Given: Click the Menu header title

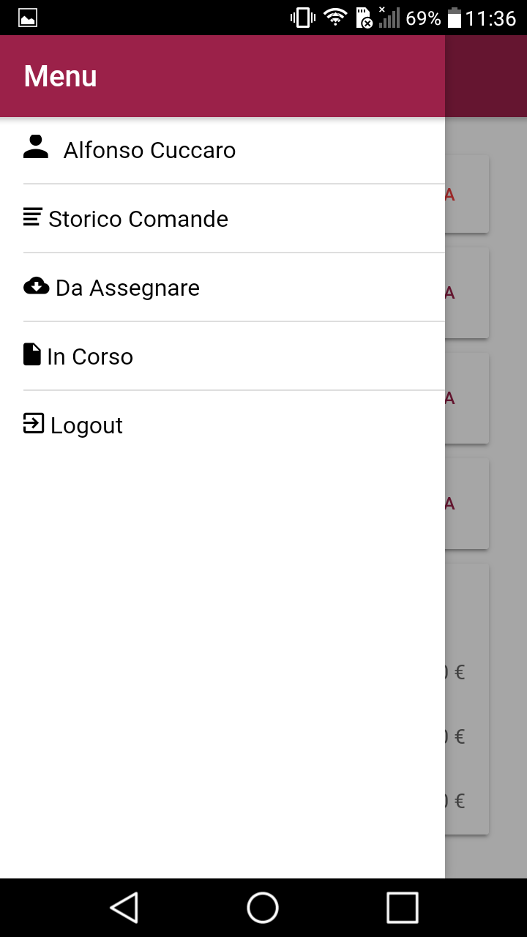Looking at the screenshot, I should click(x=60, y=76).
